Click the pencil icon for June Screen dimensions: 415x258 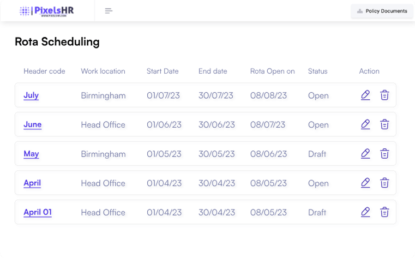(x=365, y=124)
